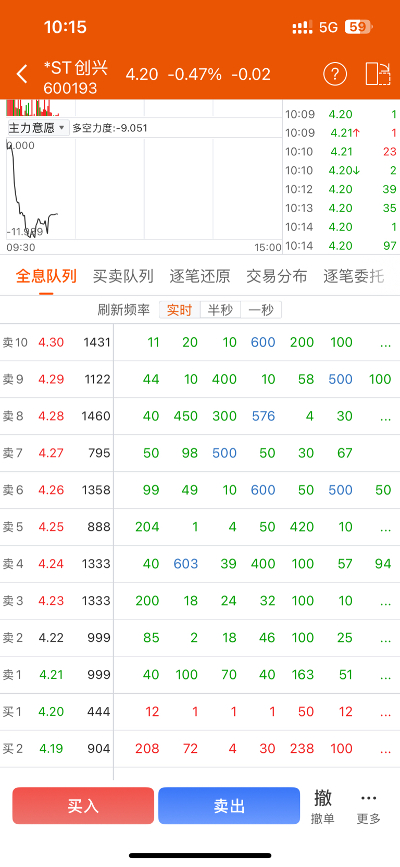Tap 卖1 price 4.21
Image resolution: width=400 pixels, height=867 pixels.
tap(51, 675)
